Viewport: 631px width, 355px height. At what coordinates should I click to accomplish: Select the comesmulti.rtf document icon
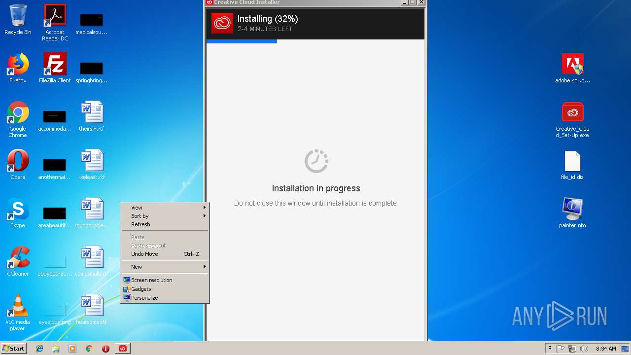[91, 261]
